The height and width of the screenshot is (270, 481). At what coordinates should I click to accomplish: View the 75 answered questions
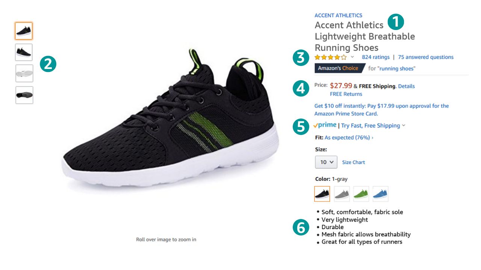426,57
